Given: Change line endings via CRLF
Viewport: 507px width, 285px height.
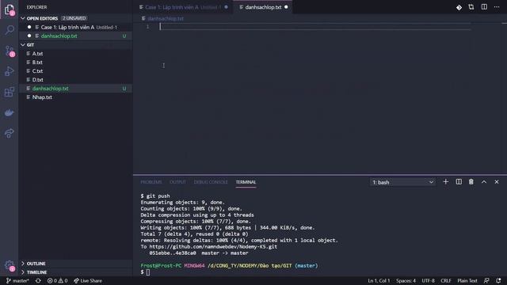Looking at the screenshot, I should 446,281.
